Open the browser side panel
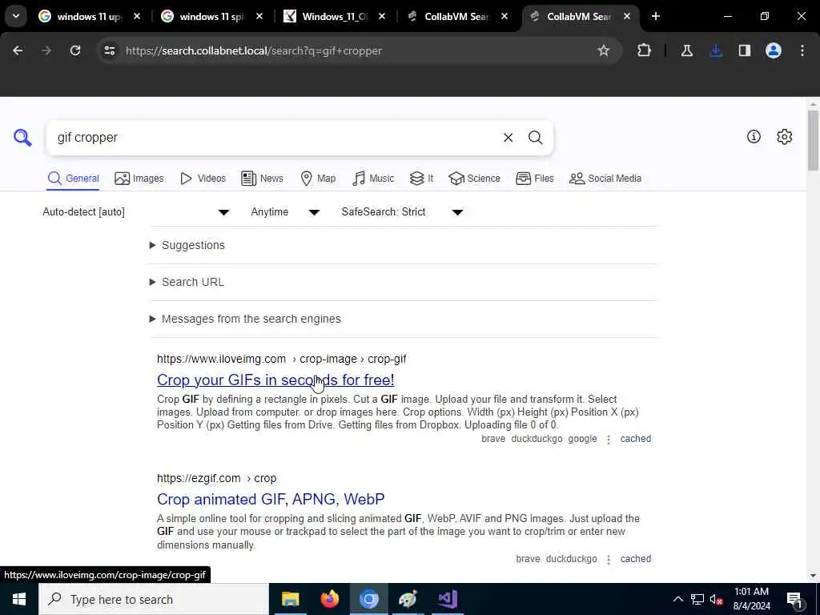The image size is (820, 615). coord(745,50)
